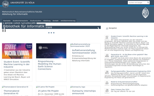Open 'Outreachy internships announced' card title
The height and width of the screenshot is (96, 154).
[84, 92]
